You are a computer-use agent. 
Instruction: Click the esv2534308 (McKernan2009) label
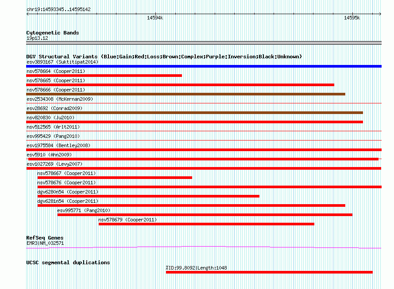pos(60,99)
